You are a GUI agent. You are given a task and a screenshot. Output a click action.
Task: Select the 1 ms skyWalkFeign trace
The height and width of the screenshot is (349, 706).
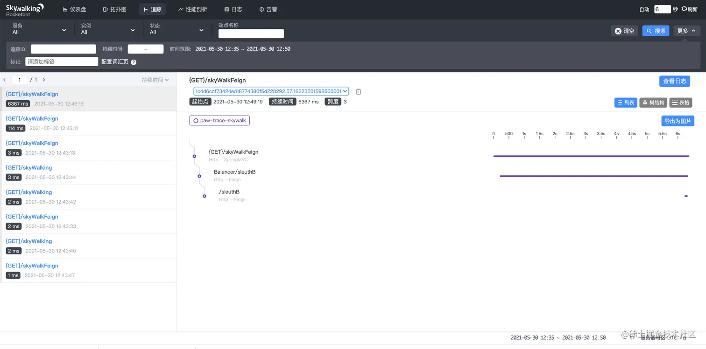[x=88, y=270]
